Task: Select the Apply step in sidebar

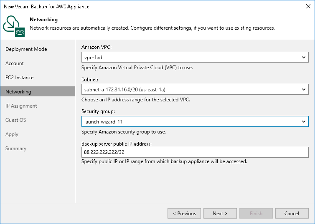Action: click(x=12, y=134)
